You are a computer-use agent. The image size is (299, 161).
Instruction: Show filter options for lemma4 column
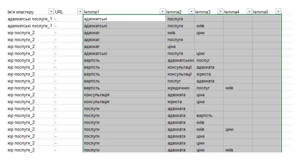click(x=249, y=12)
